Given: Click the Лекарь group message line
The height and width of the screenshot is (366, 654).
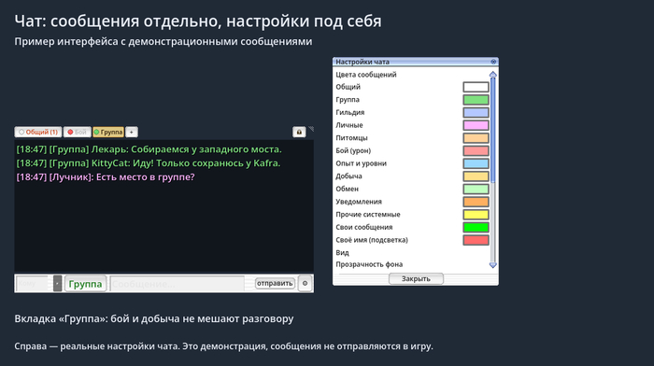Looking at the screenshot, I should point(149,149).
